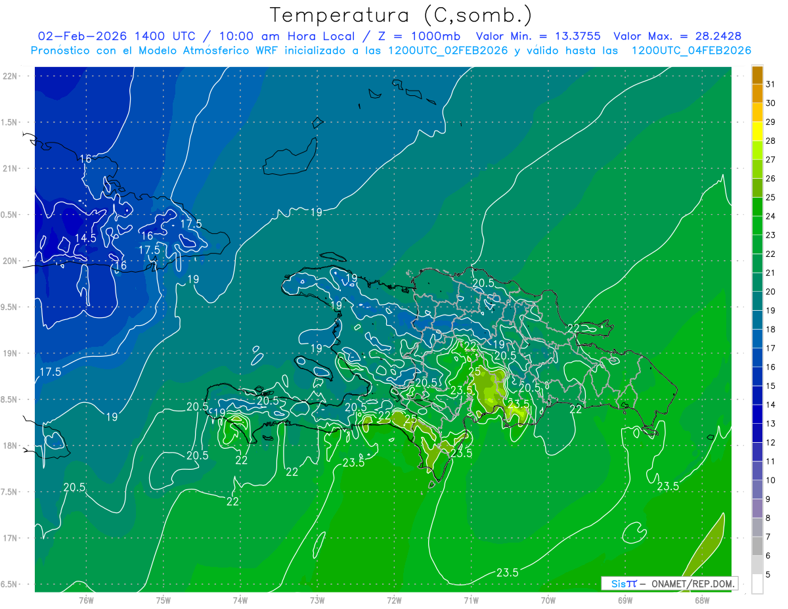Click the color scale label '31'
Screen dimensions: 788x609
point(771,84)
